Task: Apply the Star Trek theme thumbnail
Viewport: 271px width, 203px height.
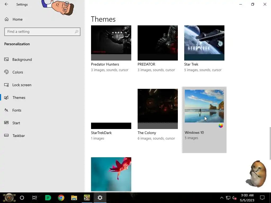Action: (204, 43)
